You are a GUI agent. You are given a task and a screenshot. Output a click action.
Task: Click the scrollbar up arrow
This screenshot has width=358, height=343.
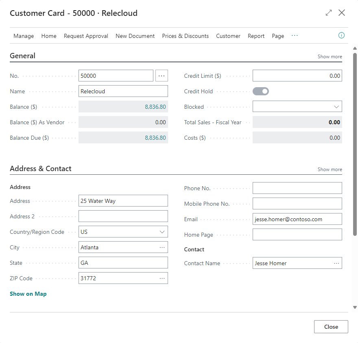(355, 48)
